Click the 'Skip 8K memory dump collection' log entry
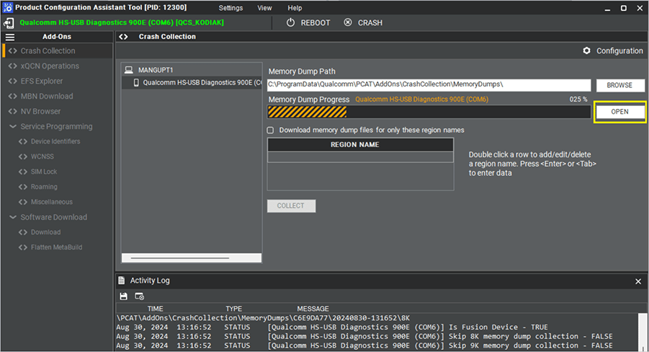Viewport: 649px width, 352px height. (x=364, y=336)
